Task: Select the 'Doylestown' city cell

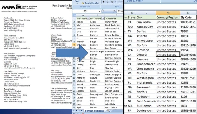Action: coord(146,111)
